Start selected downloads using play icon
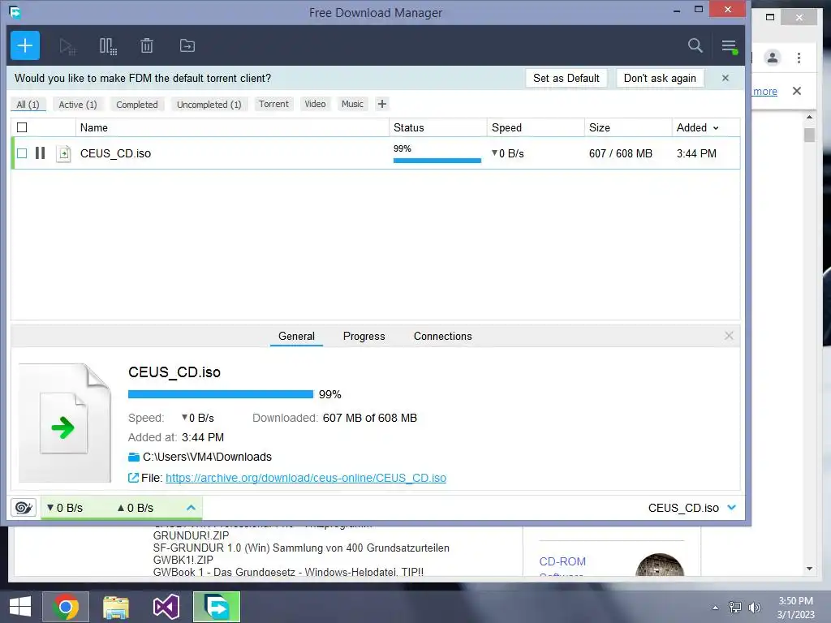 point(67,46)
